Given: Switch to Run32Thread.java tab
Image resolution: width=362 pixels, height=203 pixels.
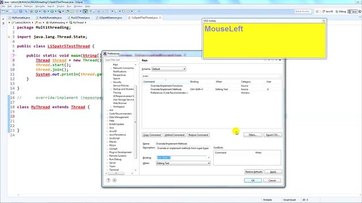Looking at the screenshot, I should pyautogui.click(x=79, y=17).
